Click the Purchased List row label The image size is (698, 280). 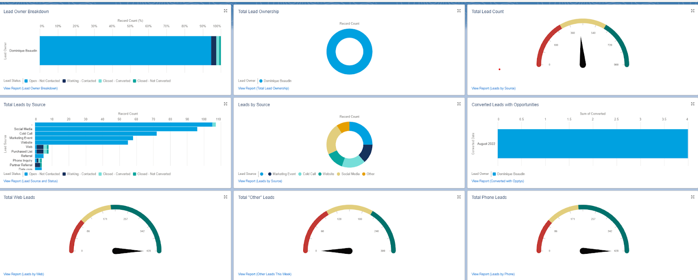coord(22,151)
